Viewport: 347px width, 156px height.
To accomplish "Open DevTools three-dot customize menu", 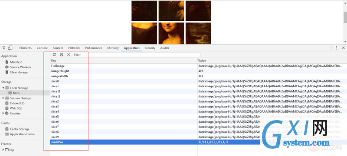I will (x=337, y=48).
